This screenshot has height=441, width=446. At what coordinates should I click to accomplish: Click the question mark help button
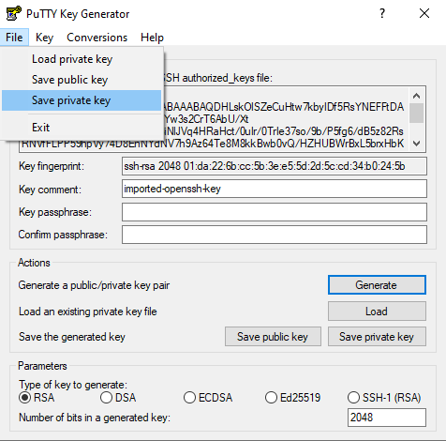(x=382, y=13)
